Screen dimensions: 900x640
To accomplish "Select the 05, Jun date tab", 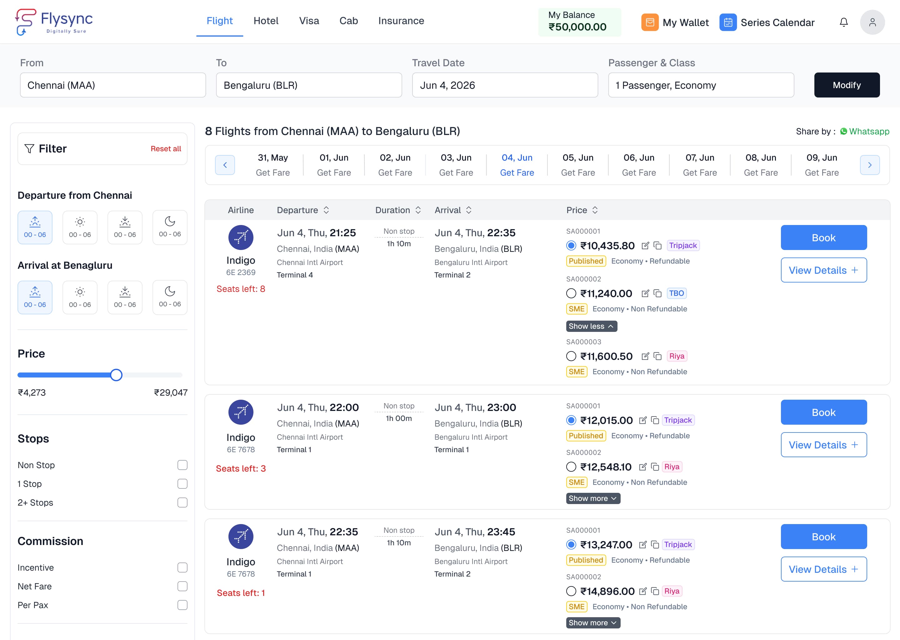I will (x=578, y=165).
